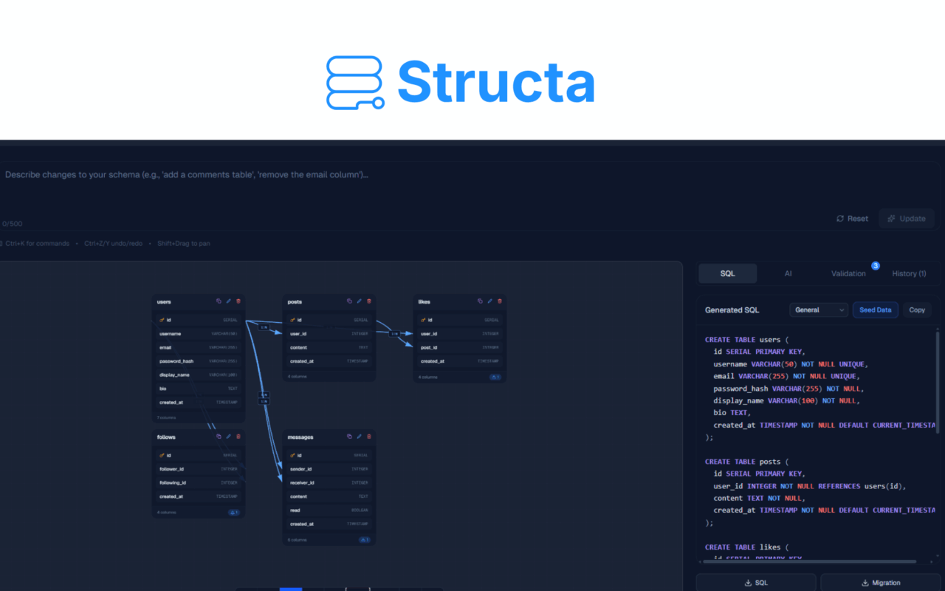Duplicate the messages table via copy icon
Image resolution: width=945 pixels, height=591 pixels.
(349, 437)
